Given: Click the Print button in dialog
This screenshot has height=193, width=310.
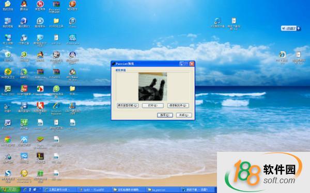Looking at the screenshot, I should pos(153,106).
